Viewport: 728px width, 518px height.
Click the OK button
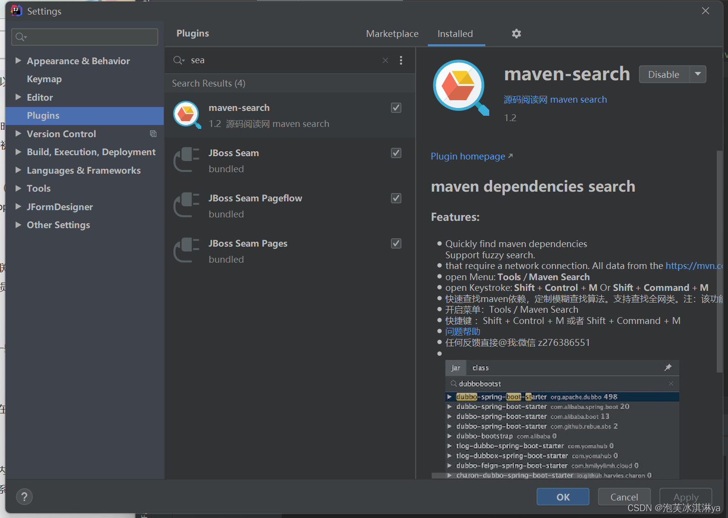563,497
